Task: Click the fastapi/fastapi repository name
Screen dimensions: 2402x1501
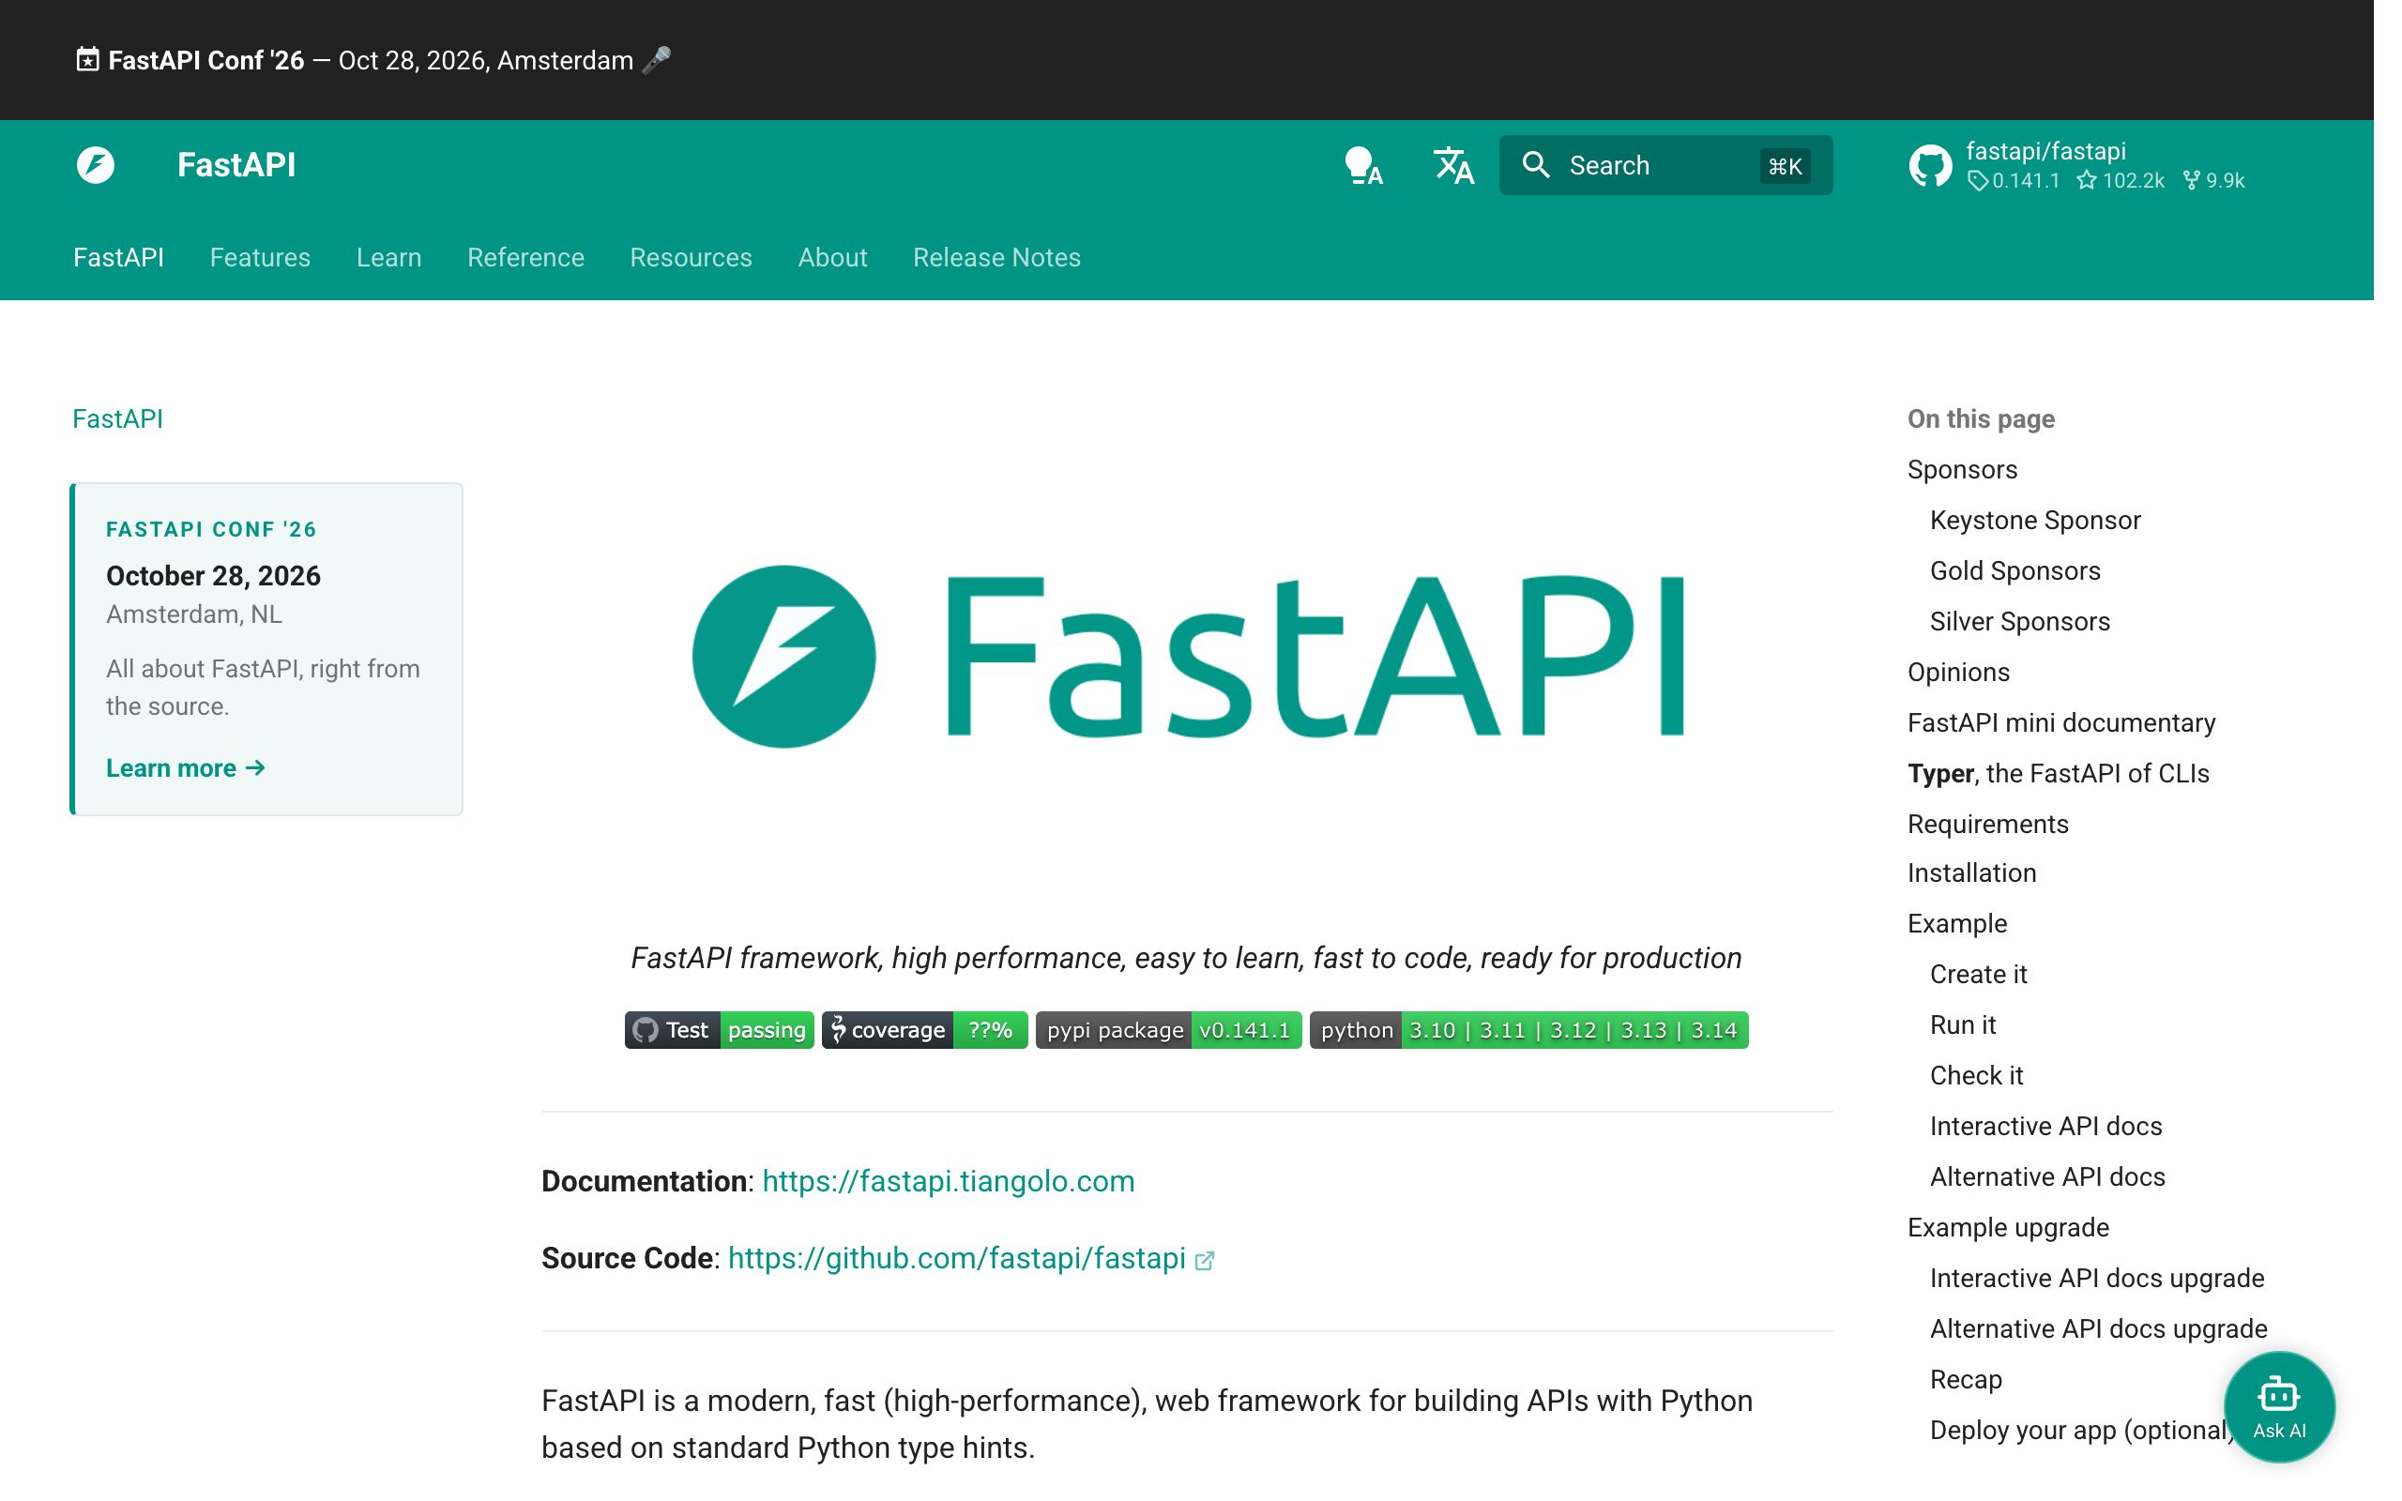Action: [2045, 151]
